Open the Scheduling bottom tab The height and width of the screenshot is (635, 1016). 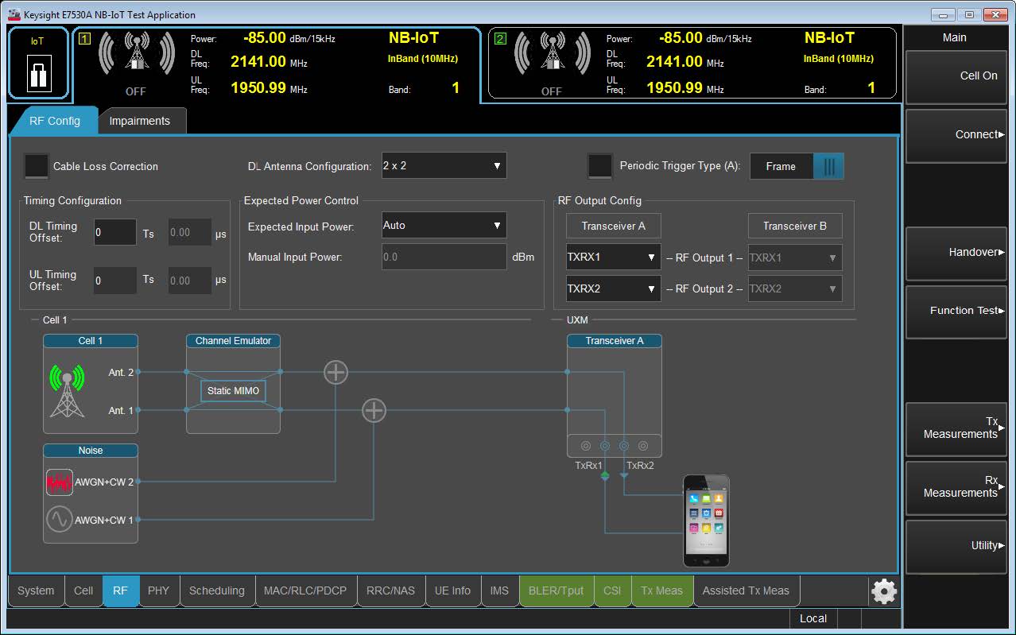pos(217,590)
